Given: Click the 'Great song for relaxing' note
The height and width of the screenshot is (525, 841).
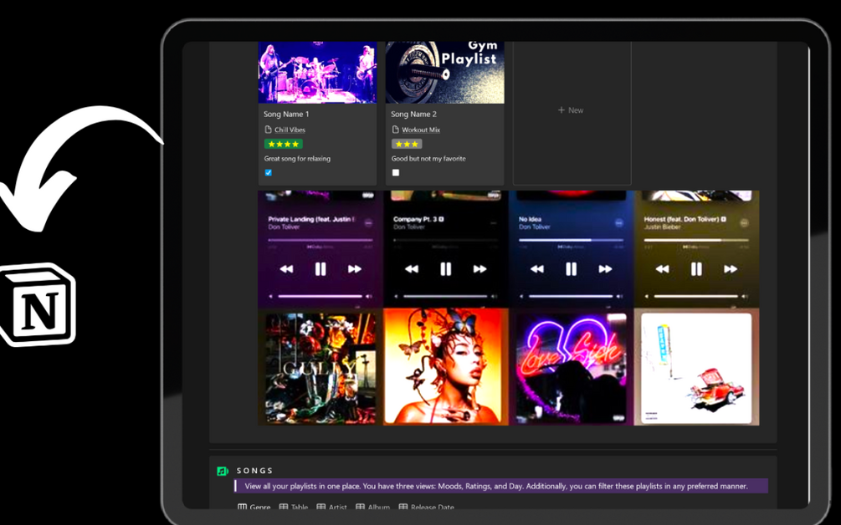Looking at the screenshot, I should tap(297, 159).
